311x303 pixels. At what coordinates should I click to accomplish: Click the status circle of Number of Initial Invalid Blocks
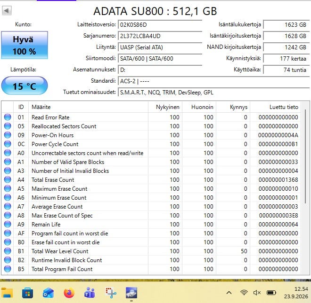[x=8, y=171]
